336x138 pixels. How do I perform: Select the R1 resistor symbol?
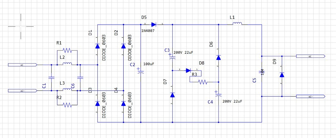coord(67,50)
